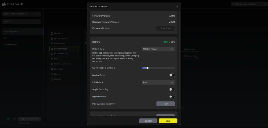268x128 pixels.
Task: Expand the Profile 1 dropdown
Action: (21, 21)
